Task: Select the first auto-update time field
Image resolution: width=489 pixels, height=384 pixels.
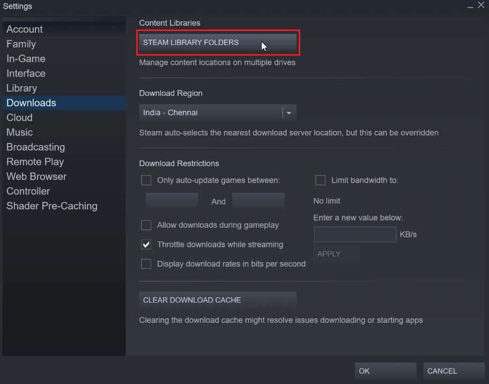Action: [x=172, y=199]
